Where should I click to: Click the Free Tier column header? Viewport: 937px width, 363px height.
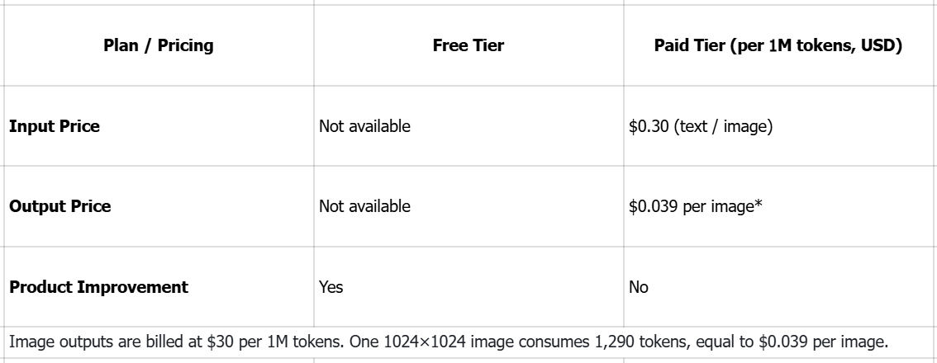(468, 45)
